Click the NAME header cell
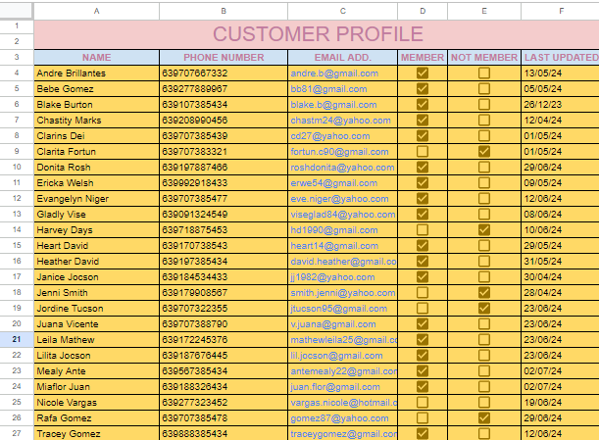The height and width of the screenshot is (440, 599). (97, 57)
